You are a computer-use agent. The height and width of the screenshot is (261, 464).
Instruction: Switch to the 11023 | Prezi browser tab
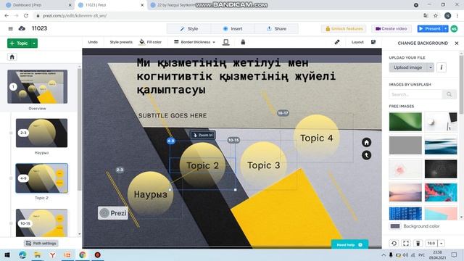pos(110,5)
